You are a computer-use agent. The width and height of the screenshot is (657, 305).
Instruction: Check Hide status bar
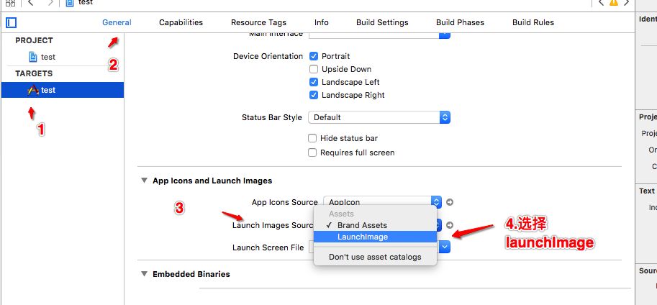coord(312,138)
